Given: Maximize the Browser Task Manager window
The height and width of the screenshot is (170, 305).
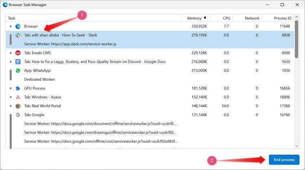Looking at the screenshot, I should 282,4.
